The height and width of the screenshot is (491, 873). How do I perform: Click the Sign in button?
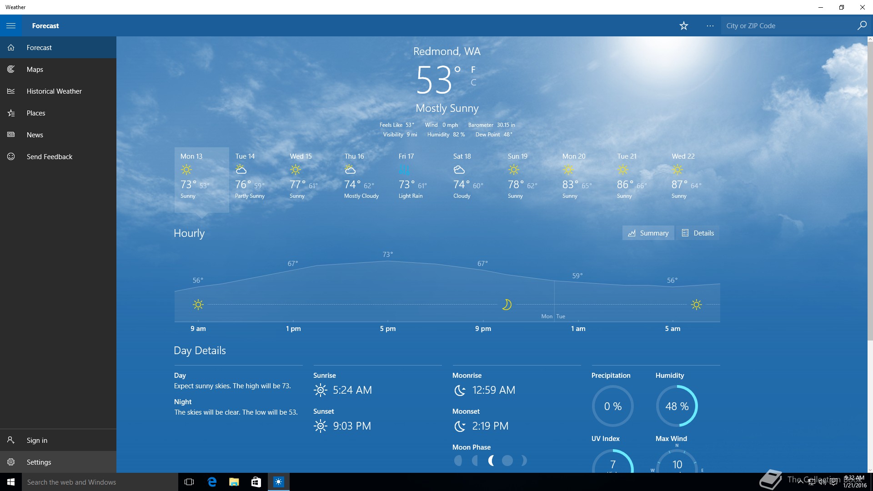58,440
